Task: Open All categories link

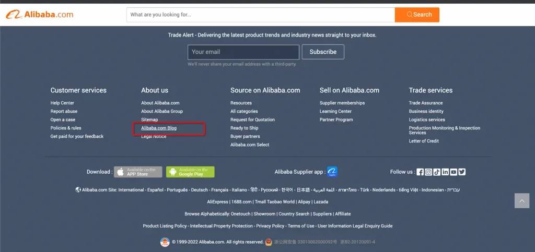Action: click(244, 111)
